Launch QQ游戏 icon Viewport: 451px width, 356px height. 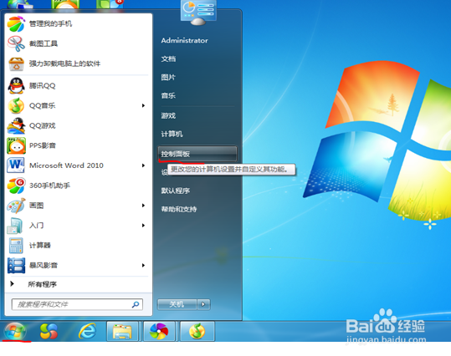click(16, 125)
